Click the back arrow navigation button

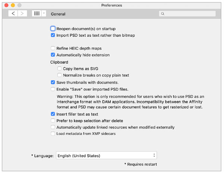[13, 13]
